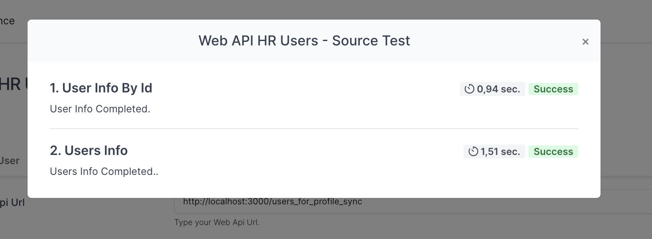Image resolution: width=652 pixels, height=239 pixels.
Task: Click the partially hidden User label at left
Action: 10,161
